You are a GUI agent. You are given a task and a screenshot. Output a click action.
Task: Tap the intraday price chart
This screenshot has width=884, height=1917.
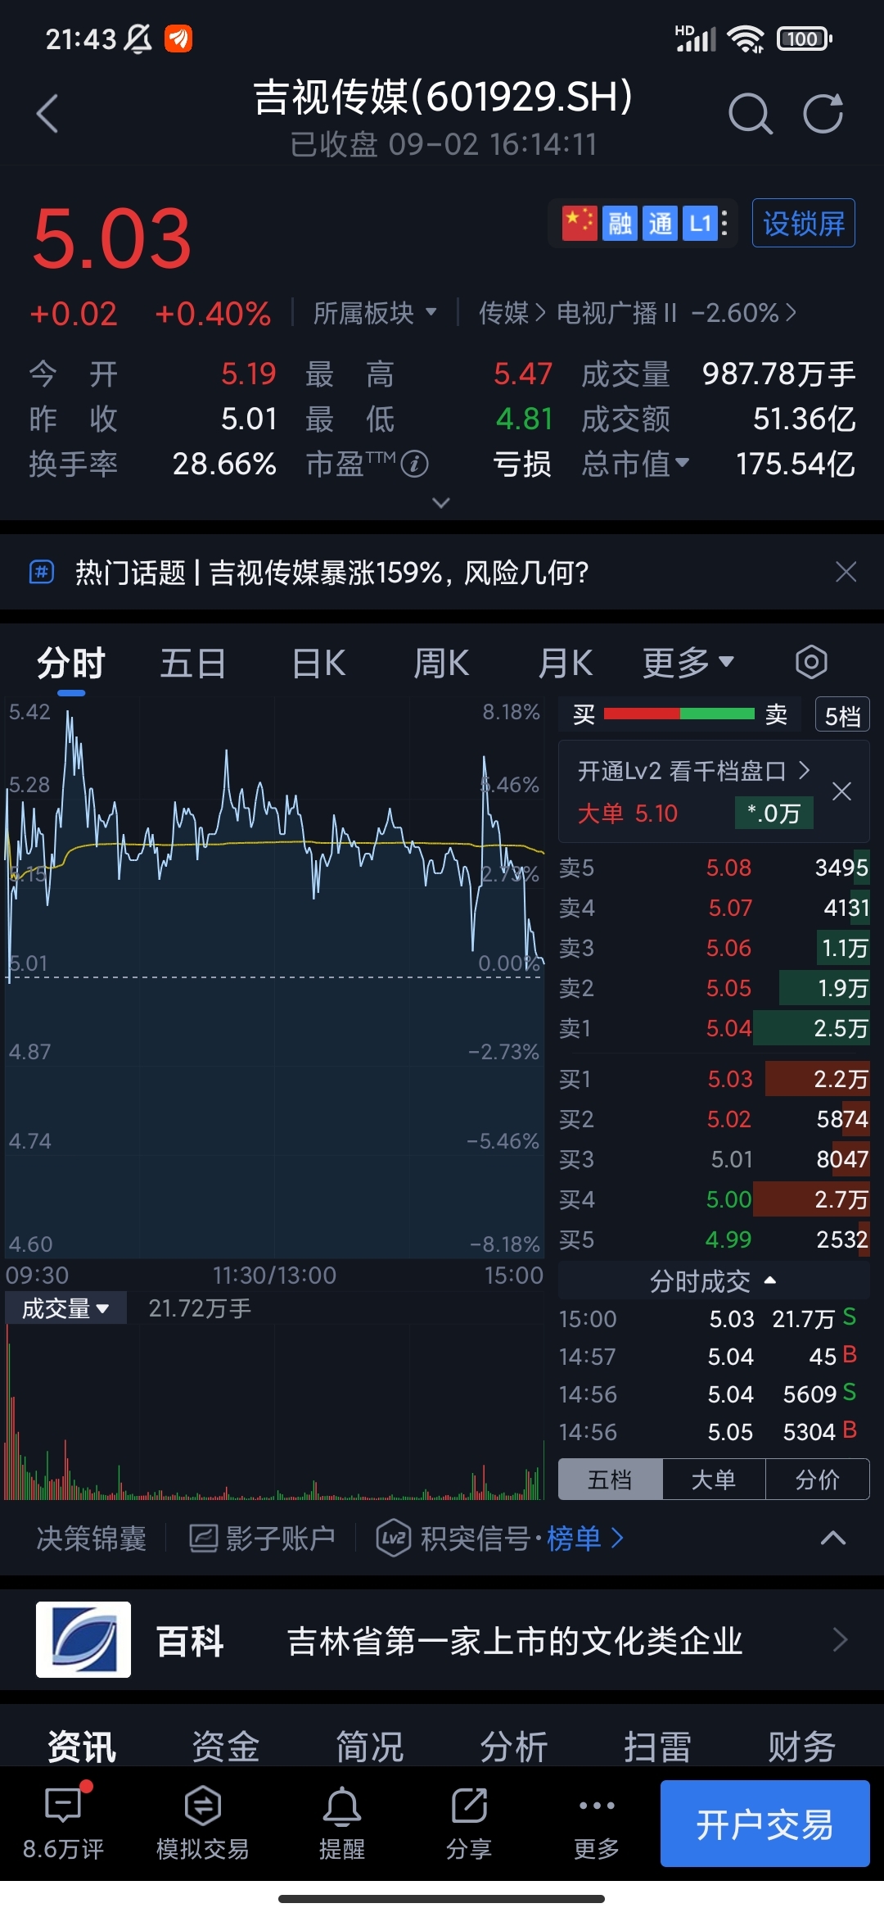coord(275,977)
